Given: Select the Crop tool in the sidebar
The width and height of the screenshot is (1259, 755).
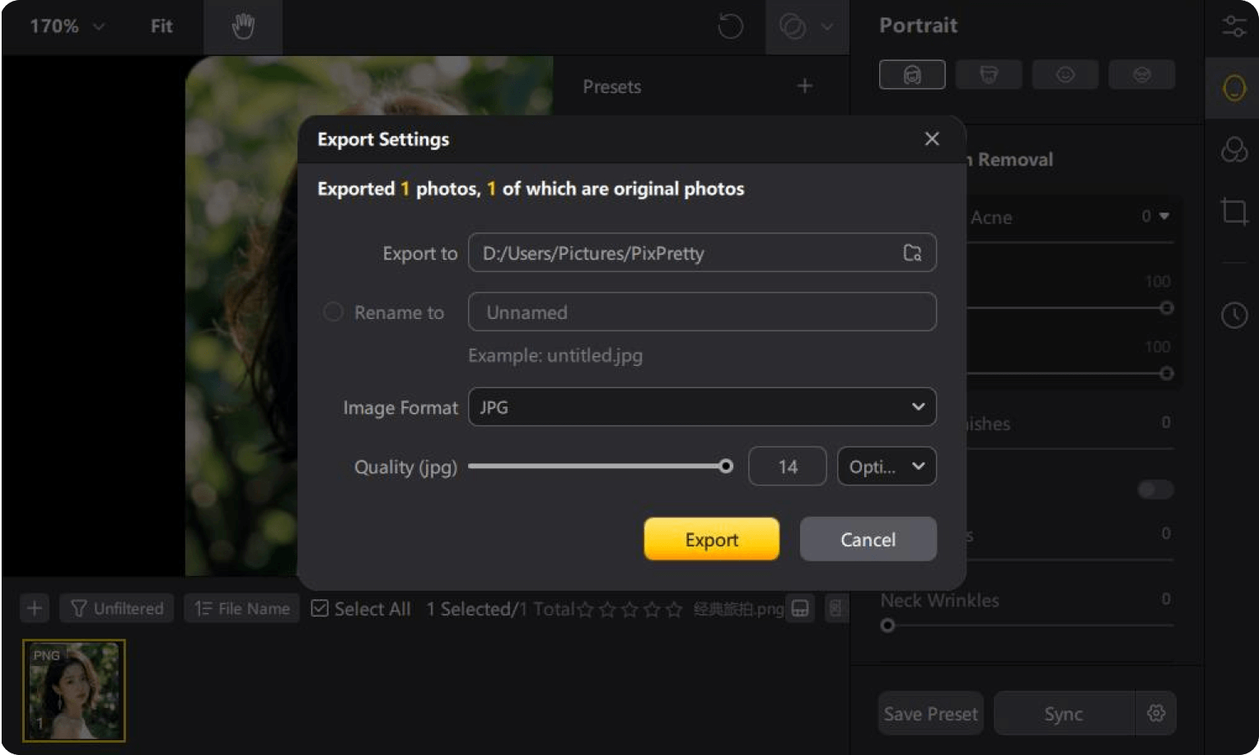Looking at the screenshot, I should [1233, 212].
